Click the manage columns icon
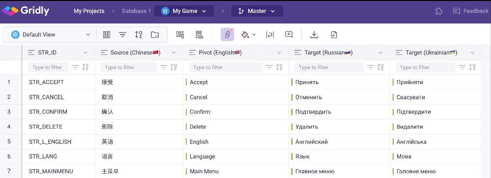 pyautogui.click(x=180, y=35)
